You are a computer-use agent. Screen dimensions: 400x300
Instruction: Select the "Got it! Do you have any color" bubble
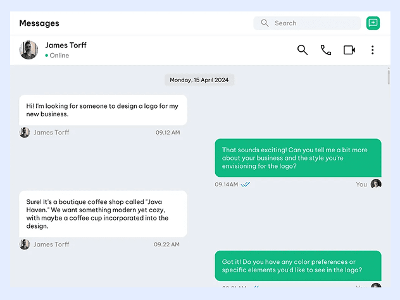click(298, 266)
